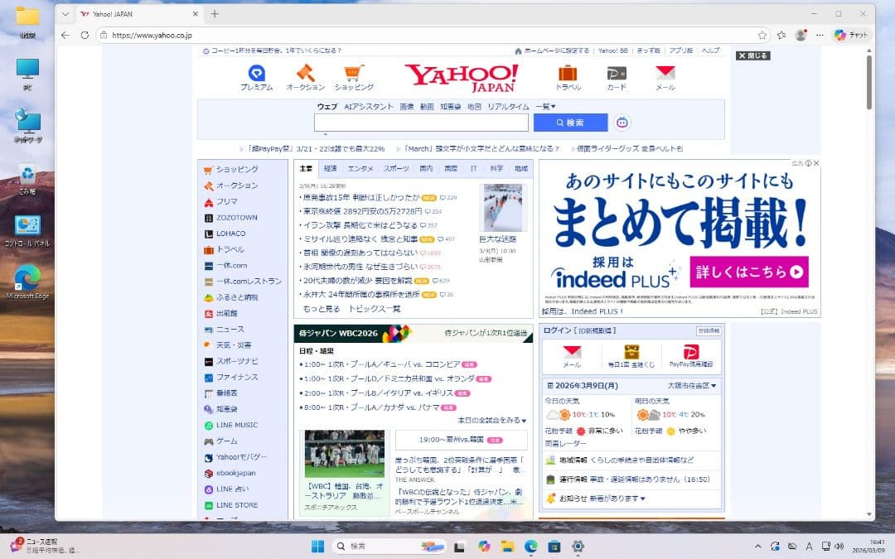Open the daily lottery (宝箱くじ) icon
The image size is (895, 559).
pos(631,352)
